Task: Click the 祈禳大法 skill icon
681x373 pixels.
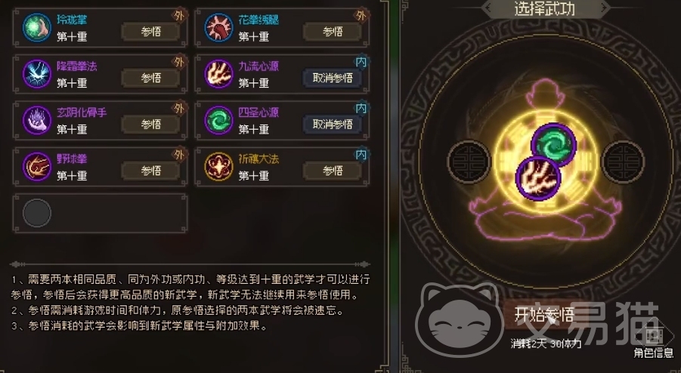Action: coord(218,167)
